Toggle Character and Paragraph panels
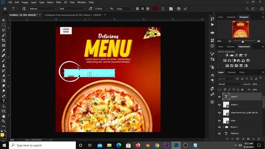The image size is (265, 149). (171, 9)
